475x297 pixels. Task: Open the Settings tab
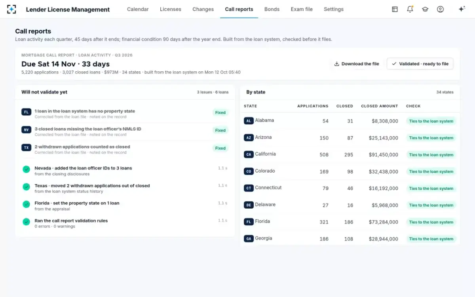(334, 9)
